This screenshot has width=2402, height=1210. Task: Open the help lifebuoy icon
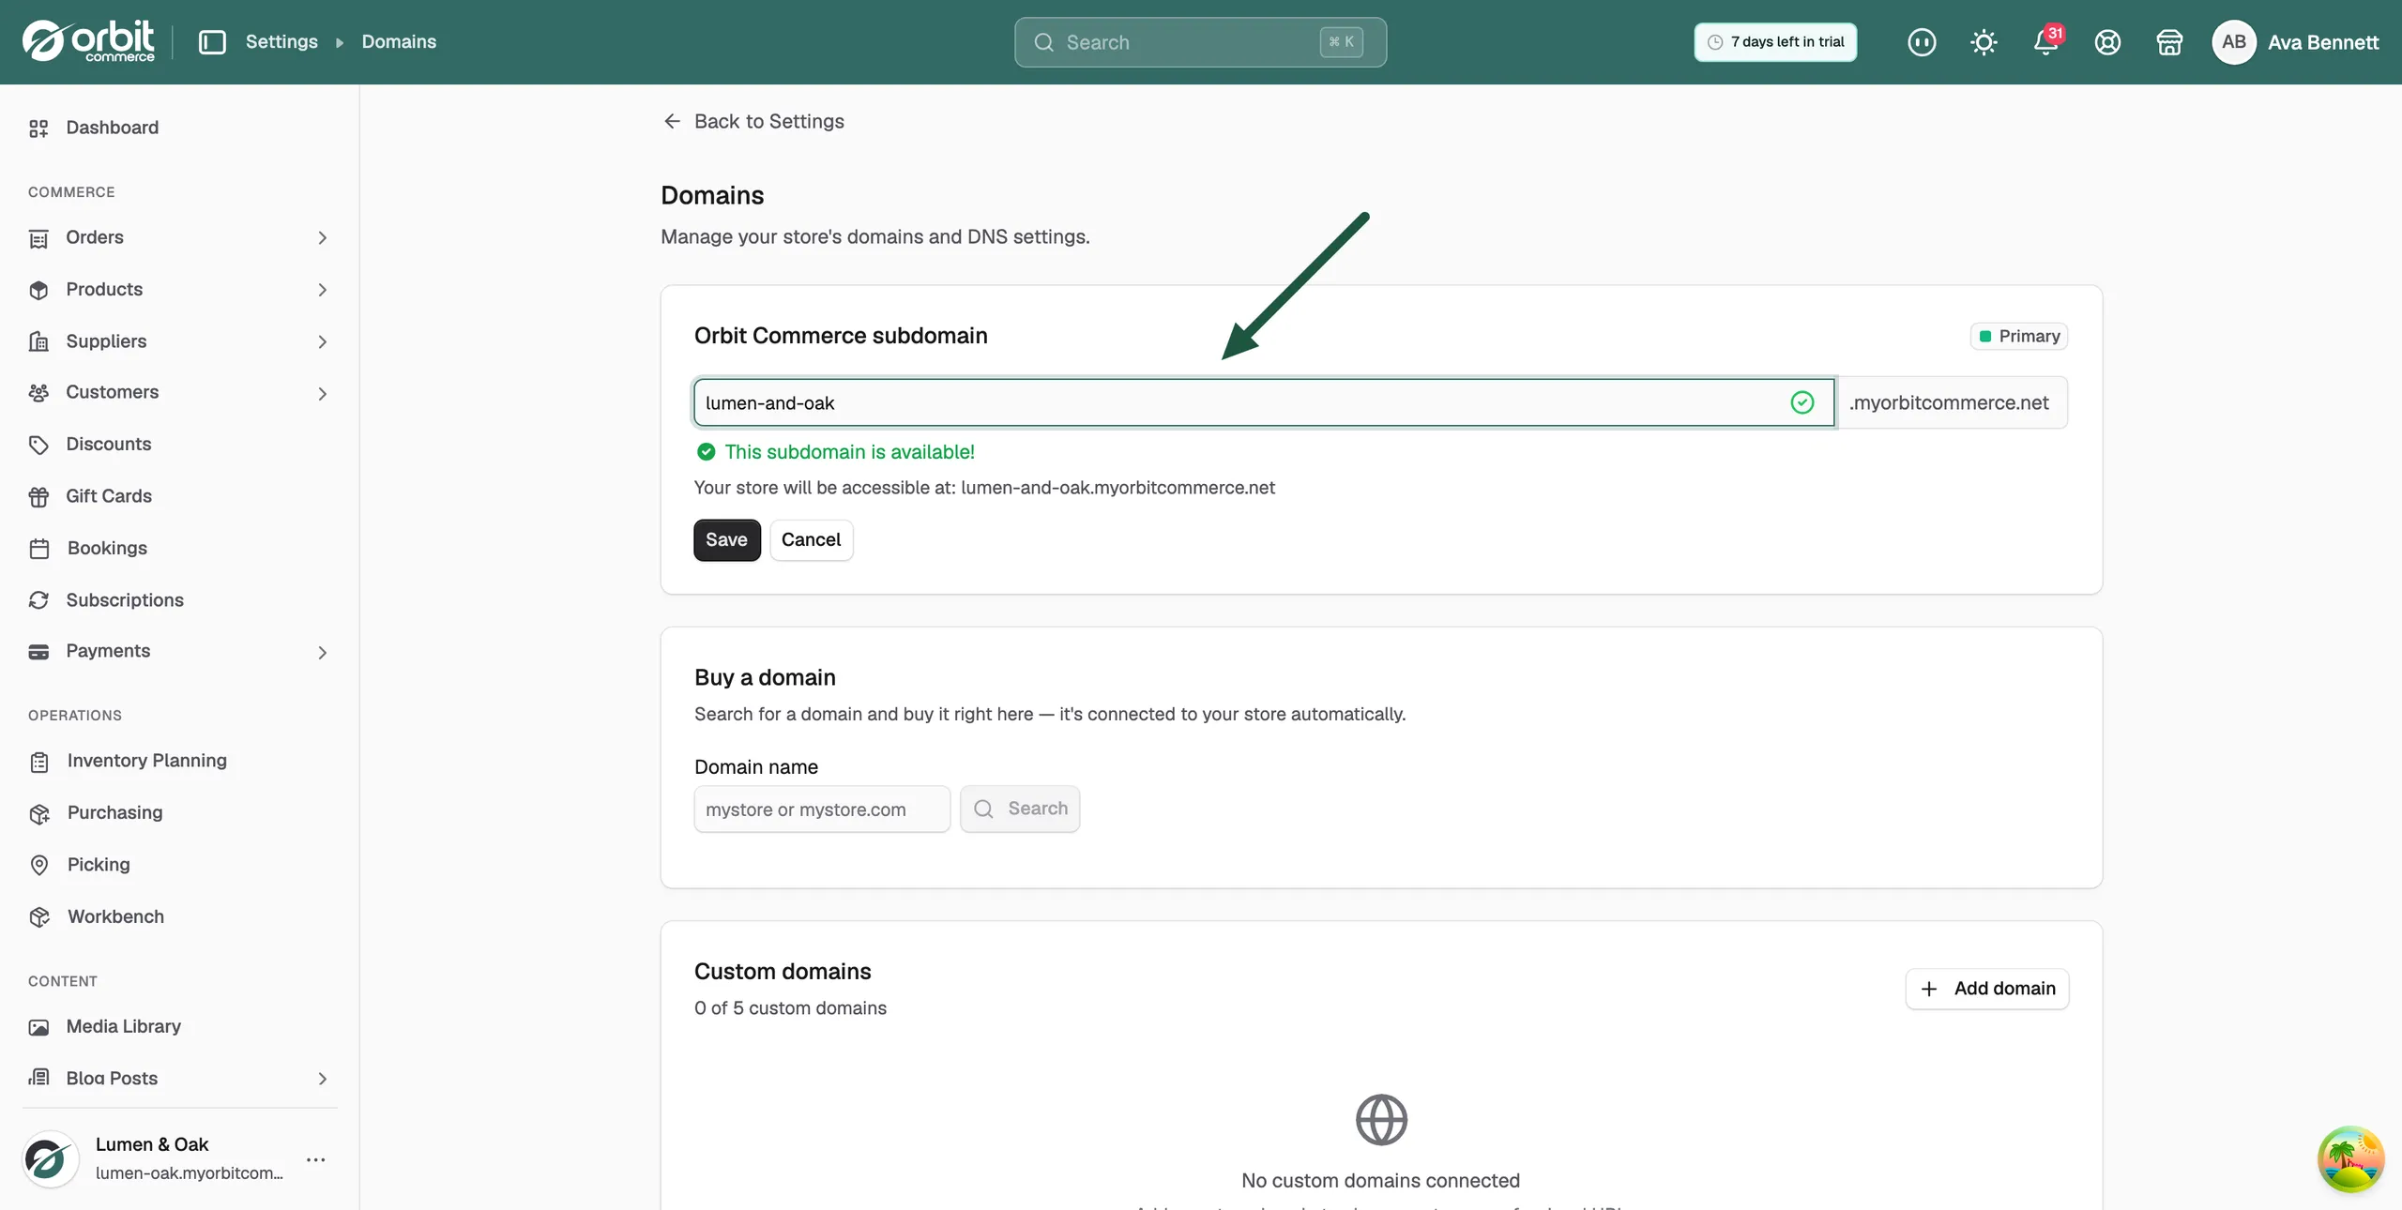click(x=2107, y=42)
